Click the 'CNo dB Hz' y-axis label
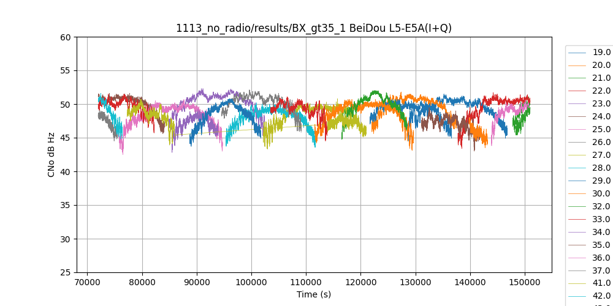The image size is (613, 306). pyautogui.click(x=51, y=155)
